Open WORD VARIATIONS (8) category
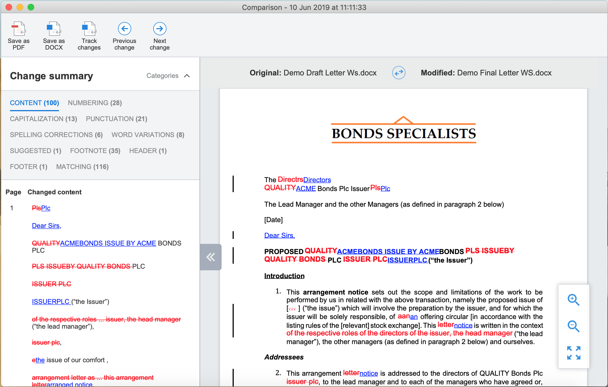Image resolution: width=608 pixels, height=387 pixels. (x=148, y=135)
